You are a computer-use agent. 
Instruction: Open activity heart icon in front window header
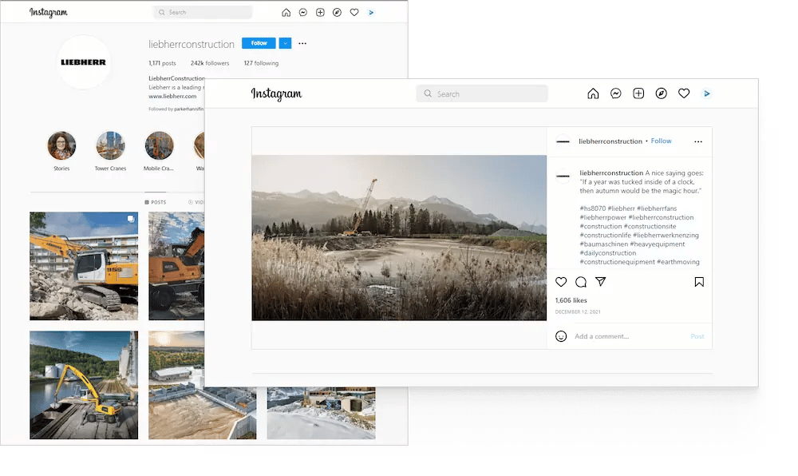(684, 93)
